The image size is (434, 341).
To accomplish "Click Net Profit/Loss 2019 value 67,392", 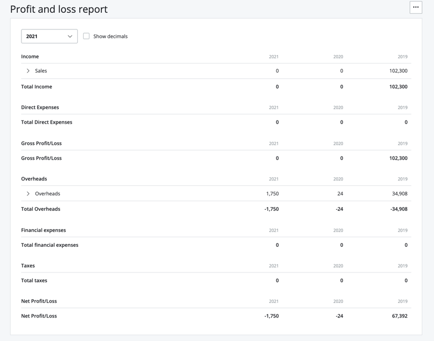I will 400,316.
